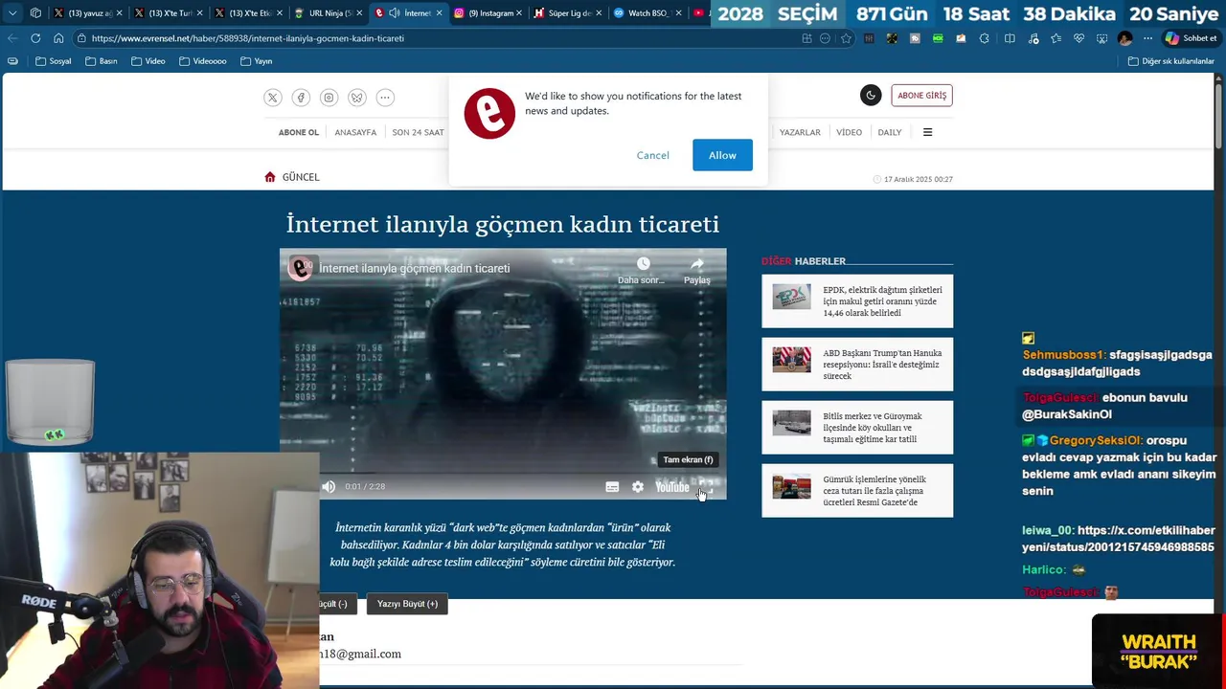The height and width of the screenshot is (689, 1226).
Task: Go back in browser history
Action: (12, 38)
